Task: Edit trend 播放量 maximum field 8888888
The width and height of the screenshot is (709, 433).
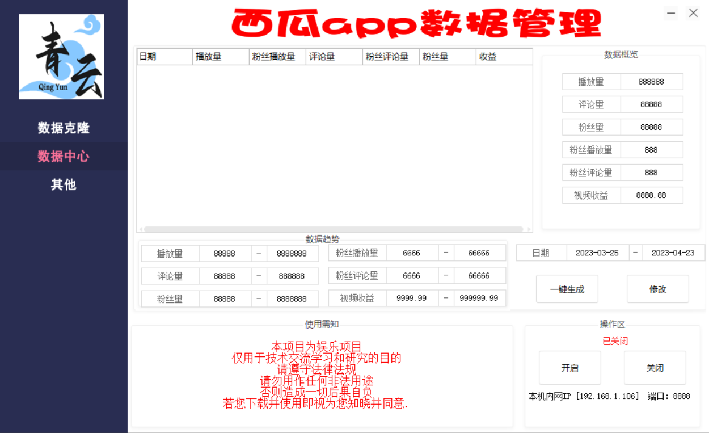Action: tap(292, 254)
